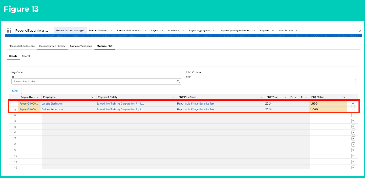The height and width of the screenshot is (178, 365).
Task: Expand the Payee Aggregates chevron
Action: [214, 31]
